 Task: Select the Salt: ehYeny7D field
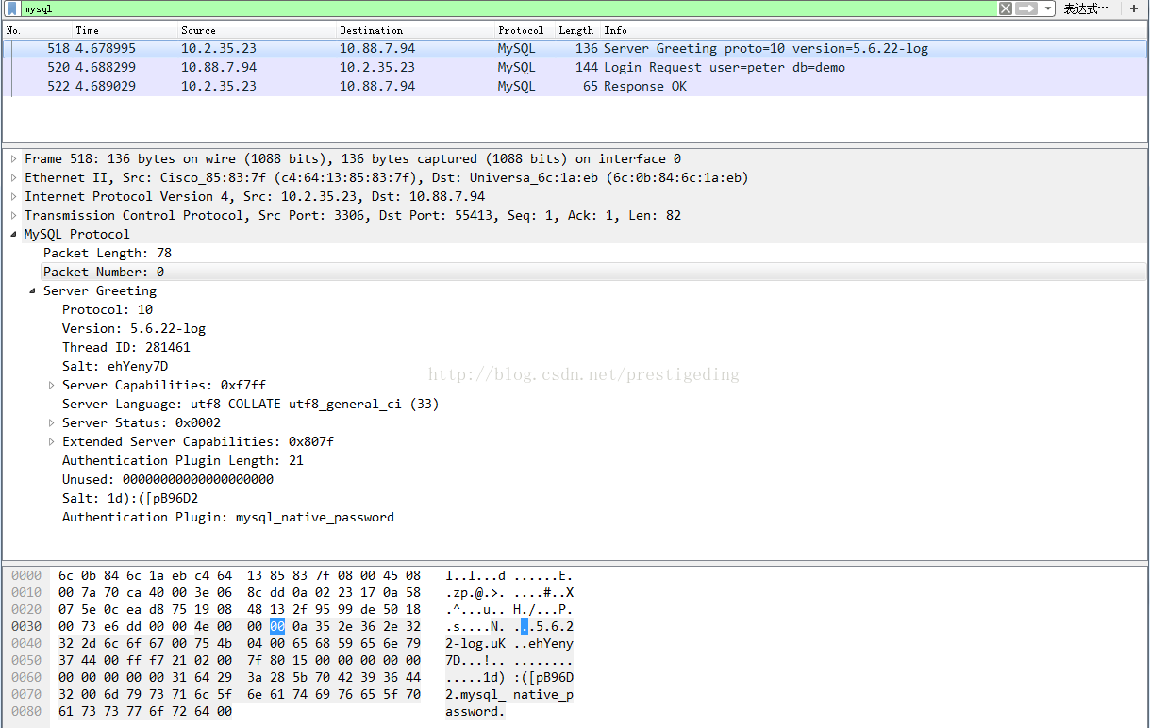click(115, 366)
